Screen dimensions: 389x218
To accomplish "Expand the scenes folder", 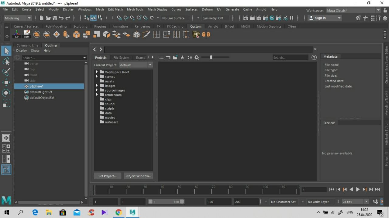I will (97, 76).
